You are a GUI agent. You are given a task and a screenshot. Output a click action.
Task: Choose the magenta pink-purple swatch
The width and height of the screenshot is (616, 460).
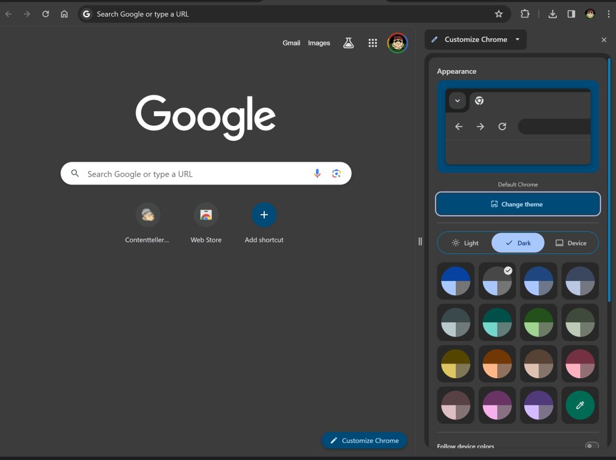coord(497,405)
